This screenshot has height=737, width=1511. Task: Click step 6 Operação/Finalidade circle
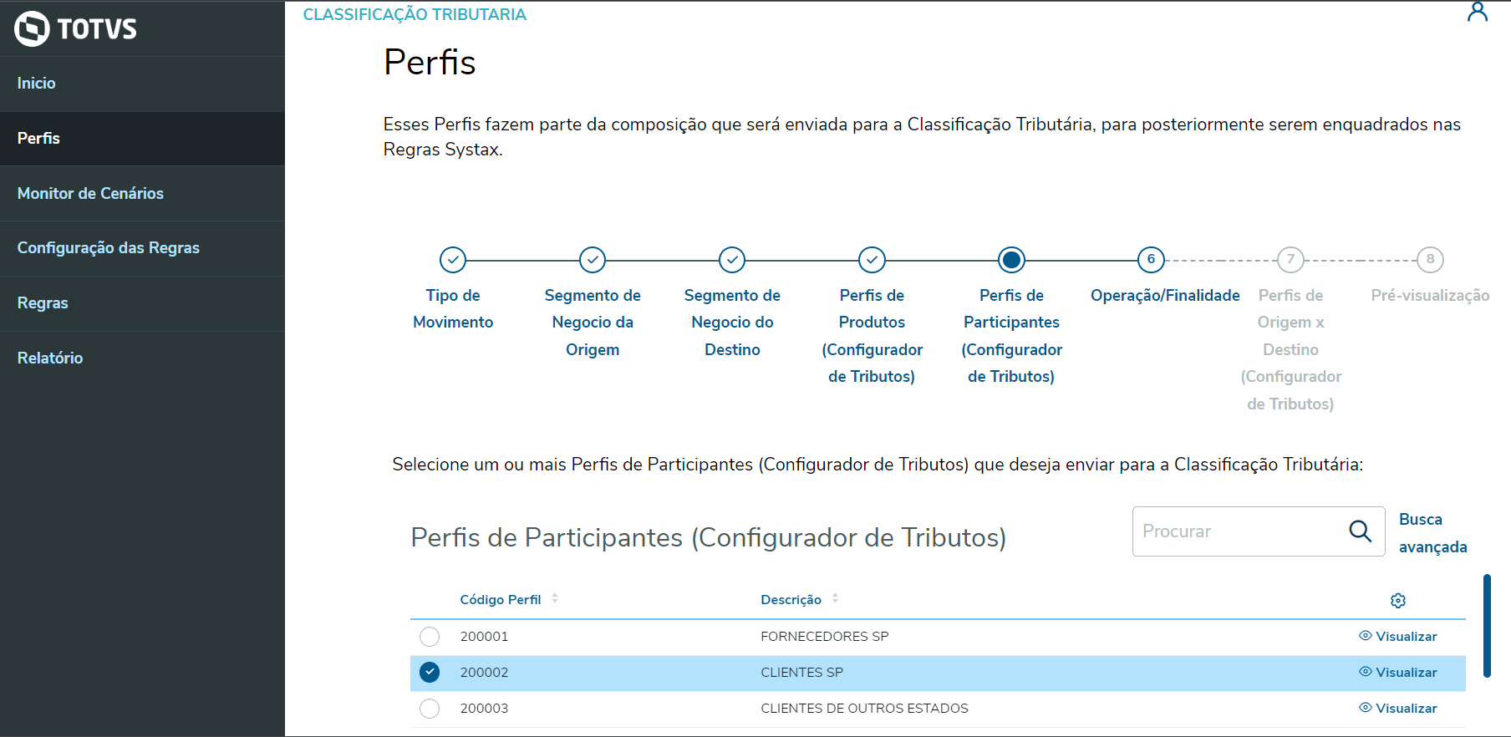[x=1151, y=260]
